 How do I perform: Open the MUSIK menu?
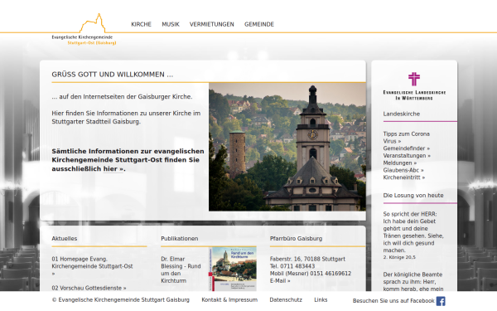[x=171, y=24]
